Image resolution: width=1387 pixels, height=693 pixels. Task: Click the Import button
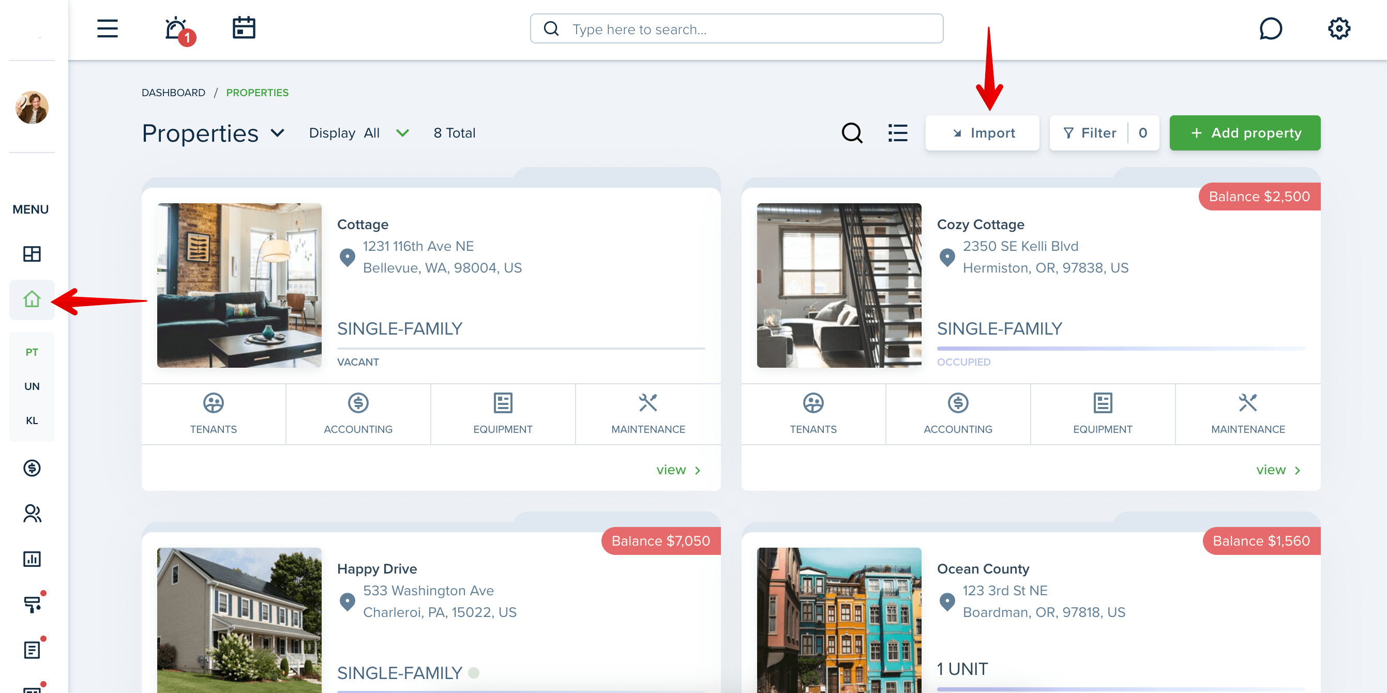(982, 133)
